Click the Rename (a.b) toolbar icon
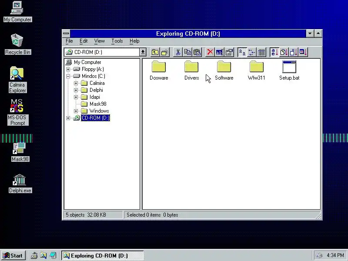The height and width of the screenshot is (261, 348). (x=219, y=52)
